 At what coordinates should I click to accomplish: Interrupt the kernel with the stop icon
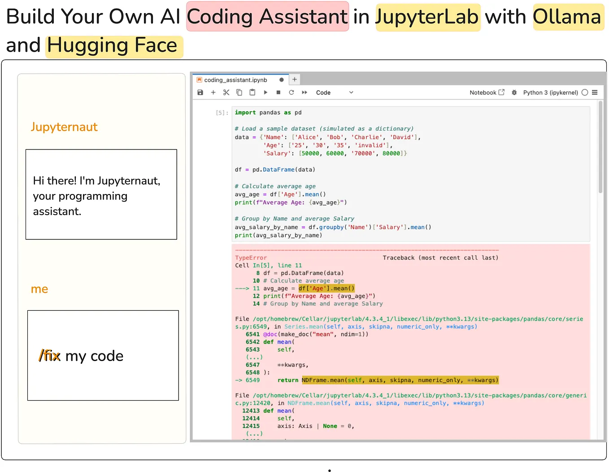[278, 92]
